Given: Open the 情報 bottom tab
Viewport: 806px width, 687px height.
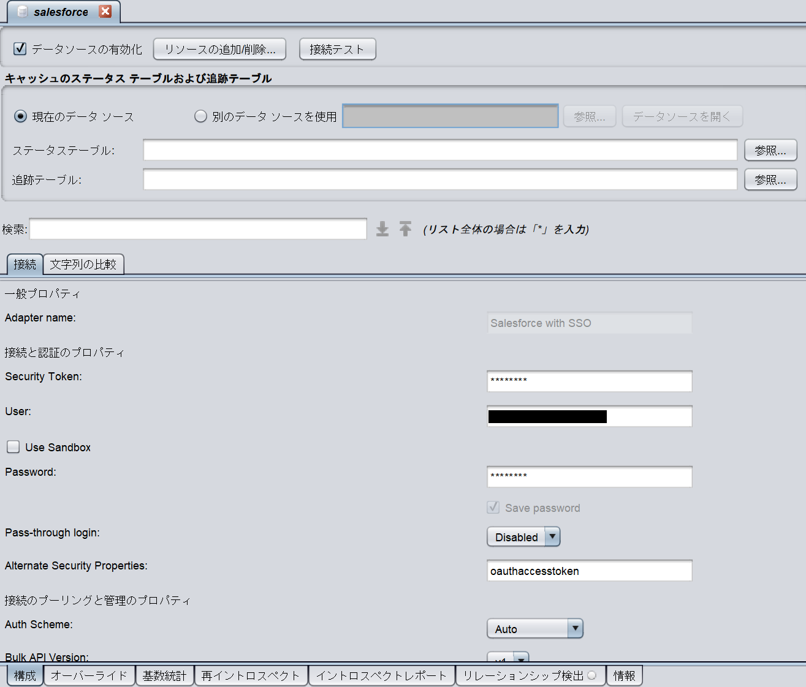Looking at the screenshot, I should click(624, 675).
